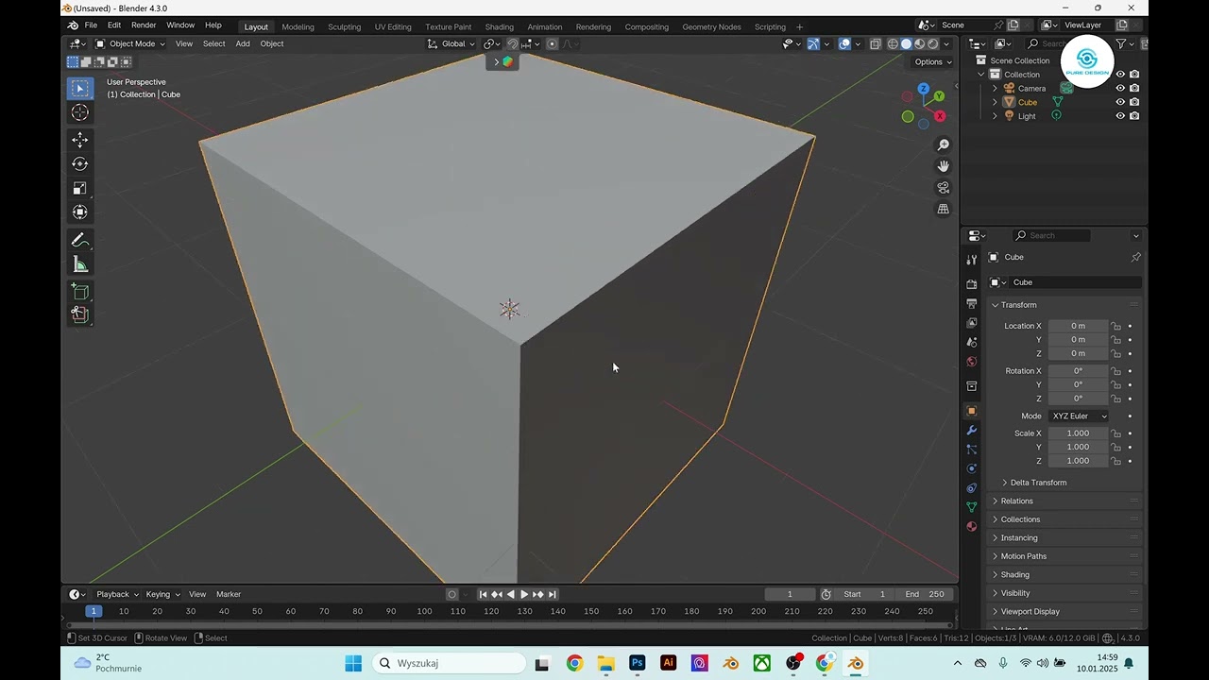Switch to the Sculpting workspace tab
Viewport: 1209px width, 680px height.
345,26
